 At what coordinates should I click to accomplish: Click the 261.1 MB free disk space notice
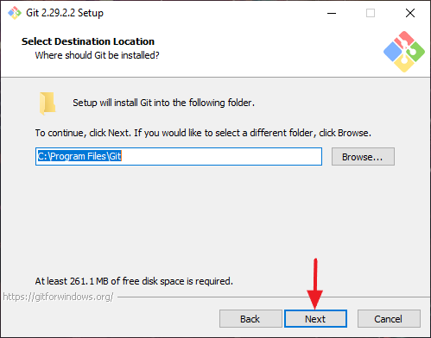coord(134,281)
